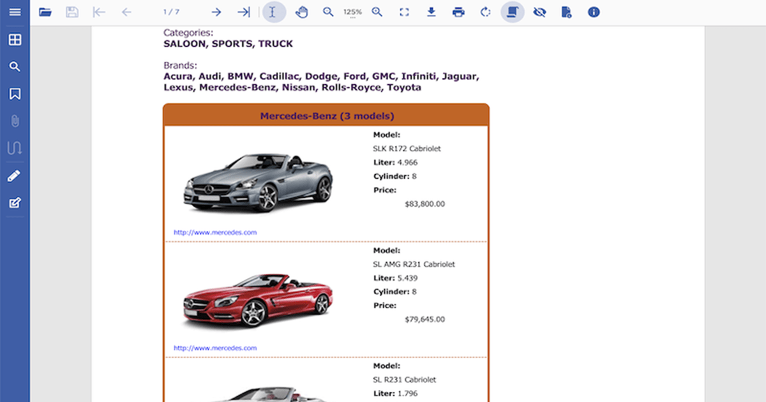Screen dimensions: 766x402
Task: Open the 125% zoom level dropdown
Action: 352,13
